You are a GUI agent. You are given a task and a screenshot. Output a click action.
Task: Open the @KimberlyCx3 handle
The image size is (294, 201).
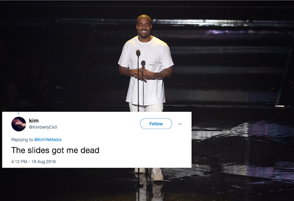click(x=43, y=127)
